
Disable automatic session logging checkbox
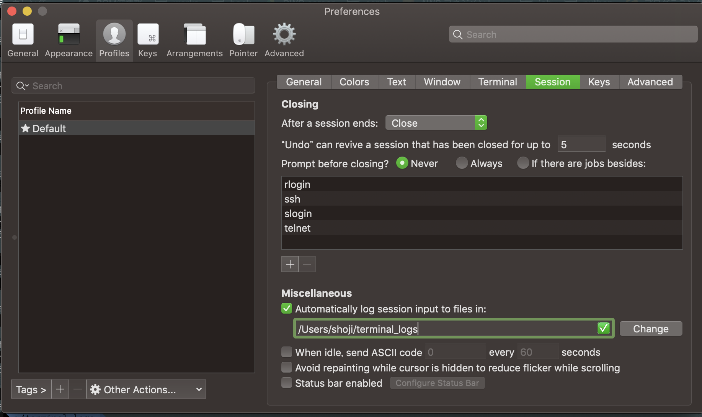tap(287, 309)
